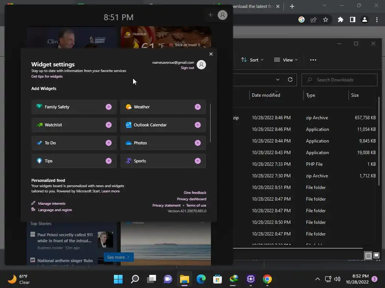Bookmark this page with the star icon
The height and width of the screenshot is (288, 385).
pyautogui.click(x=326, y=19)
